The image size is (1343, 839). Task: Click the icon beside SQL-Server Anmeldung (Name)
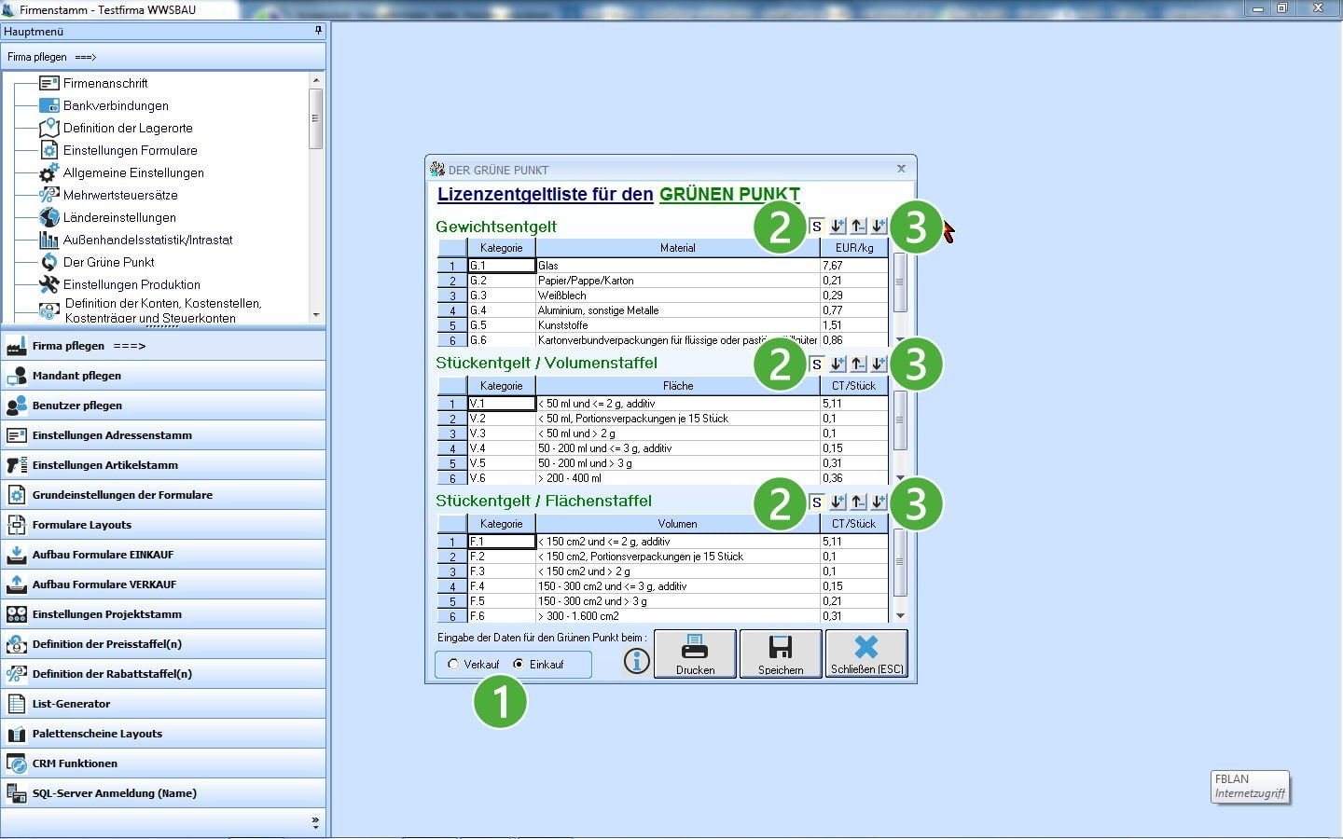(x=17, y=793)
